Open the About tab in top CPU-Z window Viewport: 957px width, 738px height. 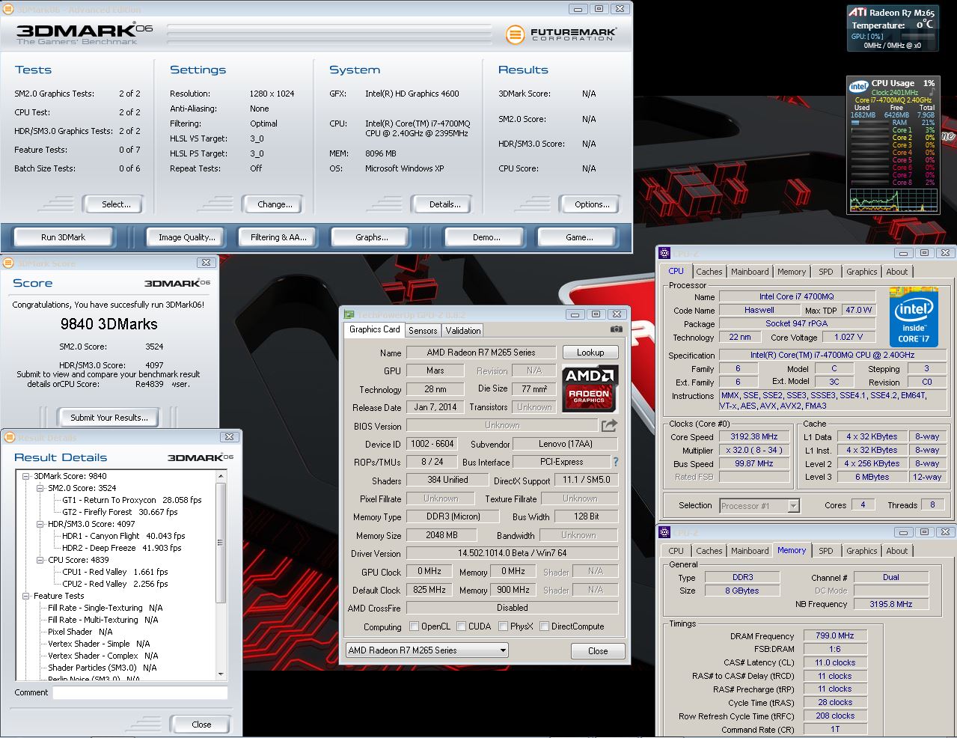click(896, 272)
